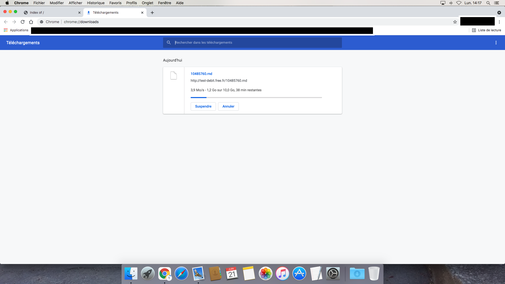Open the Fichier menu
The image size is (505, 284).
click(39, 3)
